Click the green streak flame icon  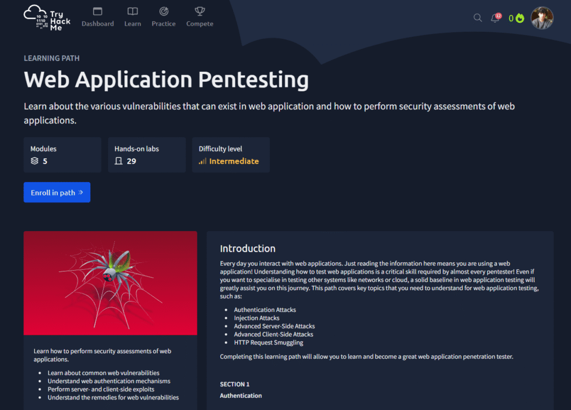tap(520, 18)
